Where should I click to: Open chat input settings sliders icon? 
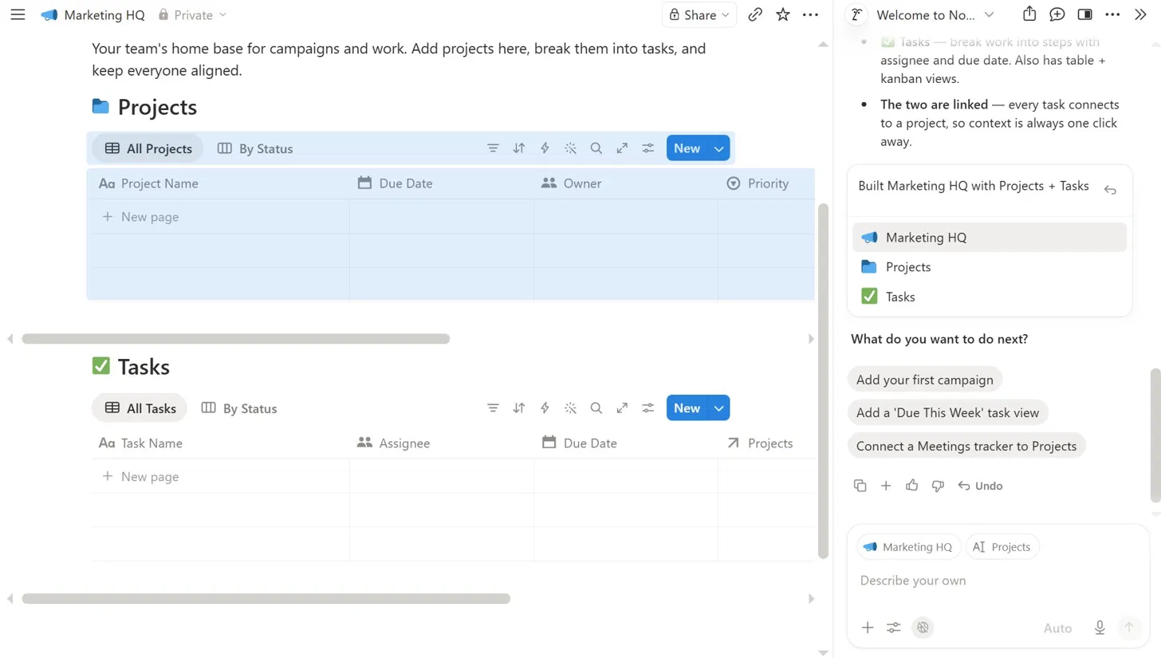[894, 628]
